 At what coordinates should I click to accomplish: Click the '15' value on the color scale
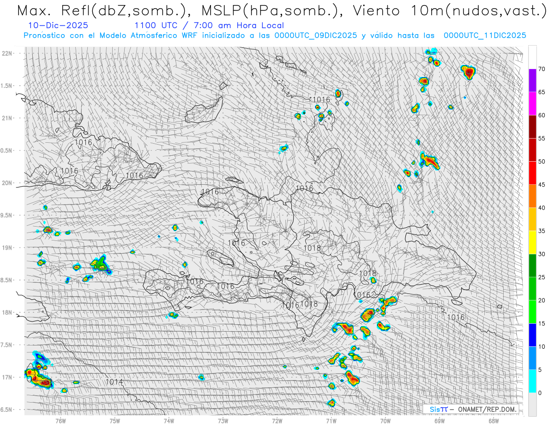click(542, 323)
